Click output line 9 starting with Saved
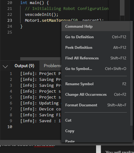The width and height of the screenshot is (134, 153). pyautogui.click(x=41, y=121)
